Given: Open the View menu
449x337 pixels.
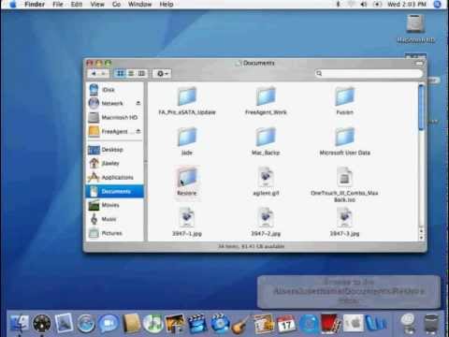Looking at the screenshot, I should (x=97, y=5).
